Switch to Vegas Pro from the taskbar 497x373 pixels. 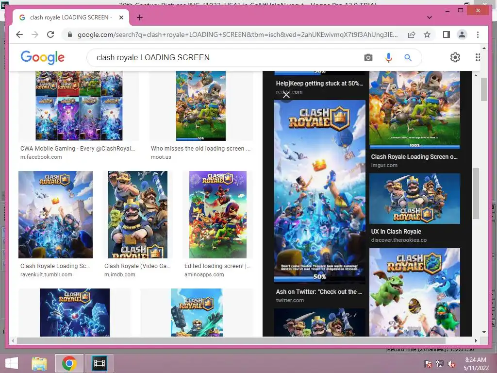[x=99, y=363]
